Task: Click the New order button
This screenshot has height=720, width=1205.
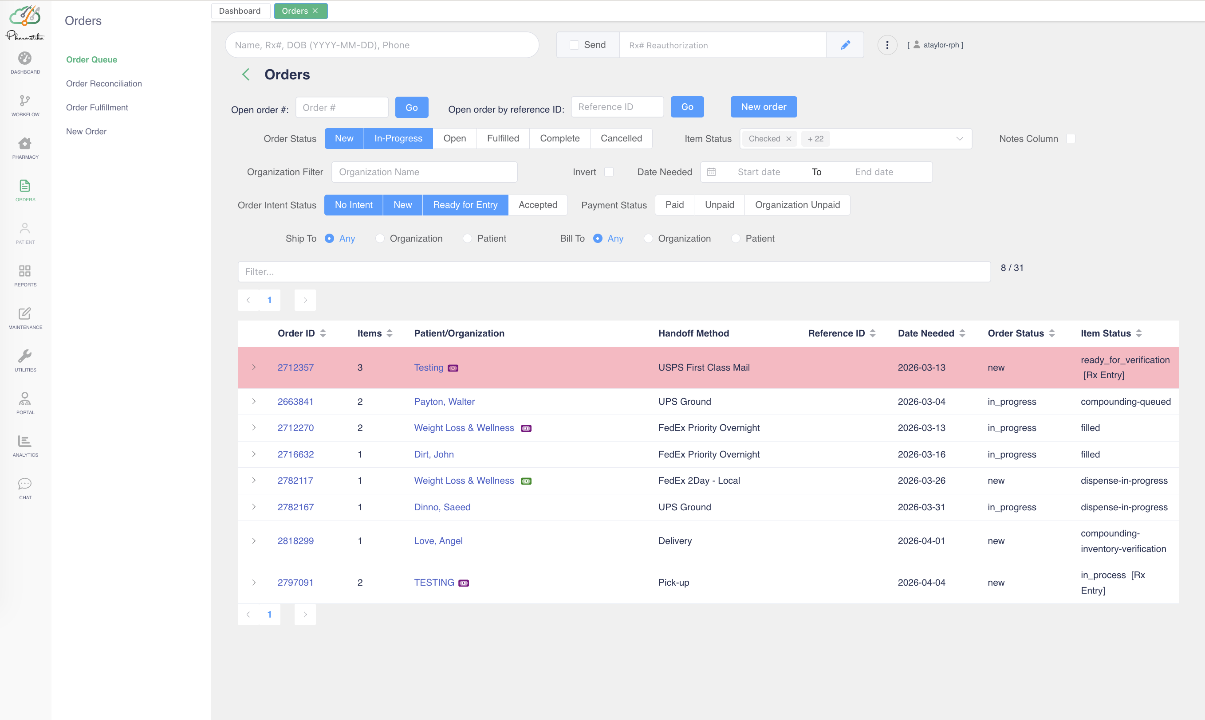Action: click(764, 107)
